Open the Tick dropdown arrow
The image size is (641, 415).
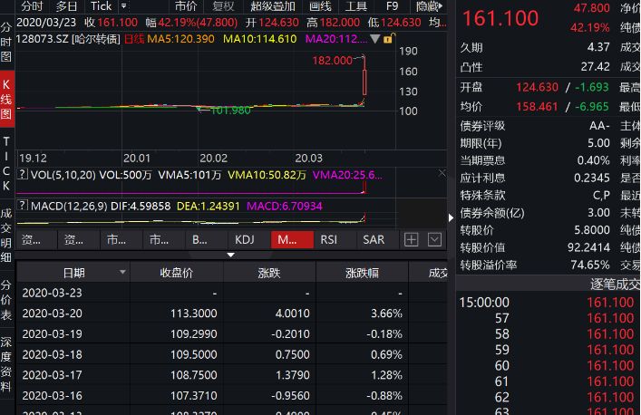(122, 6)
